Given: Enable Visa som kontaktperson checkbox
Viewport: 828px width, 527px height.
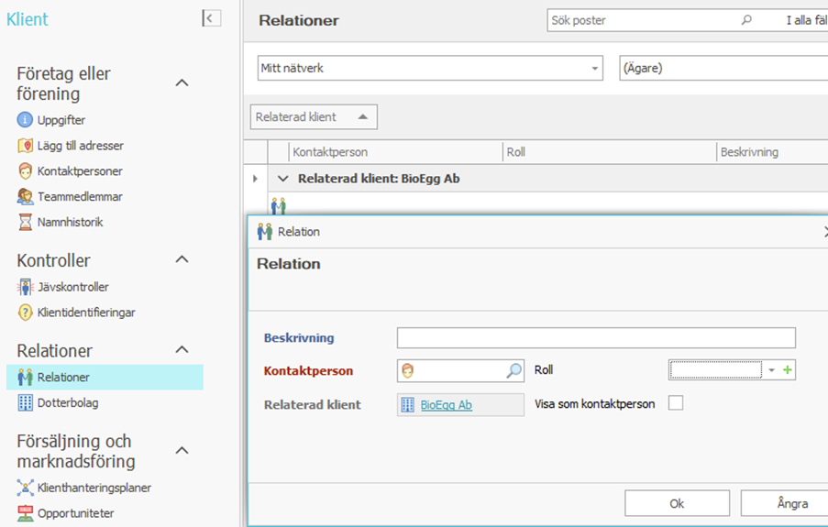Looking at the screenshot, I should pyautogui.click(x=676, y=403).
